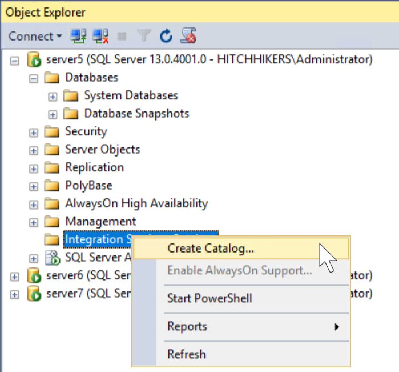The width and height of the screenshot is (399, 372).
Task: Click the Database Snapshots folder icon
Action: (71, 113)
